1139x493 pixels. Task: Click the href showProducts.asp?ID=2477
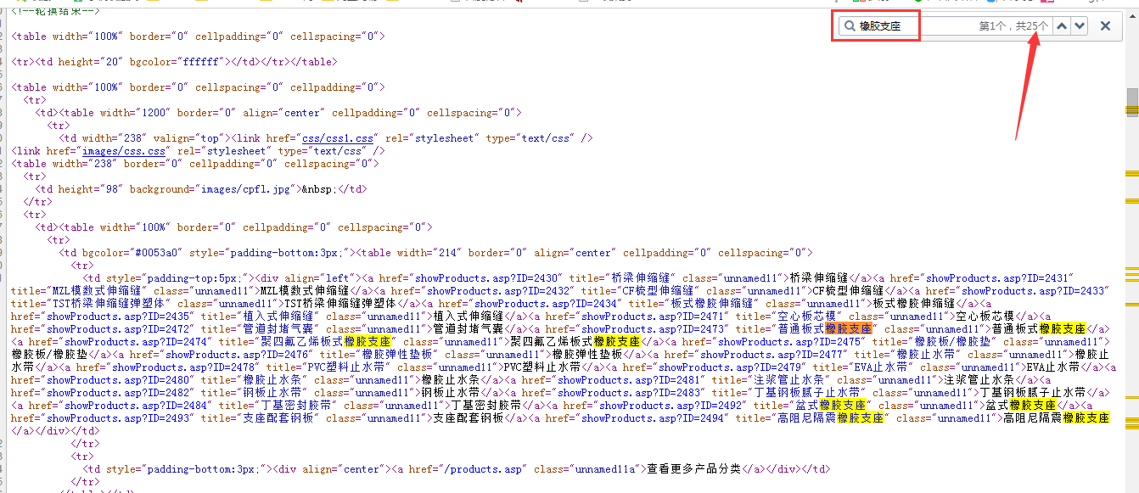(x=771, y=355)
